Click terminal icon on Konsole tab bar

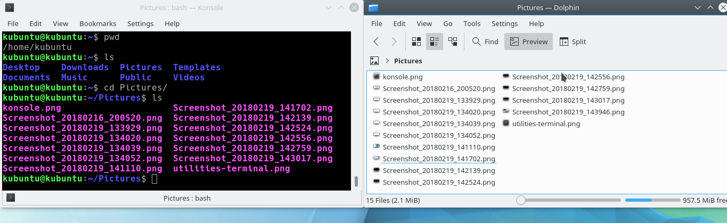pos(10,198)
